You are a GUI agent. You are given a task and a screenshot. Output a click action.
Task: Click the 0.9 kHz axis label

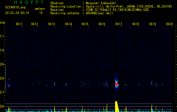(x=3, y=64)
